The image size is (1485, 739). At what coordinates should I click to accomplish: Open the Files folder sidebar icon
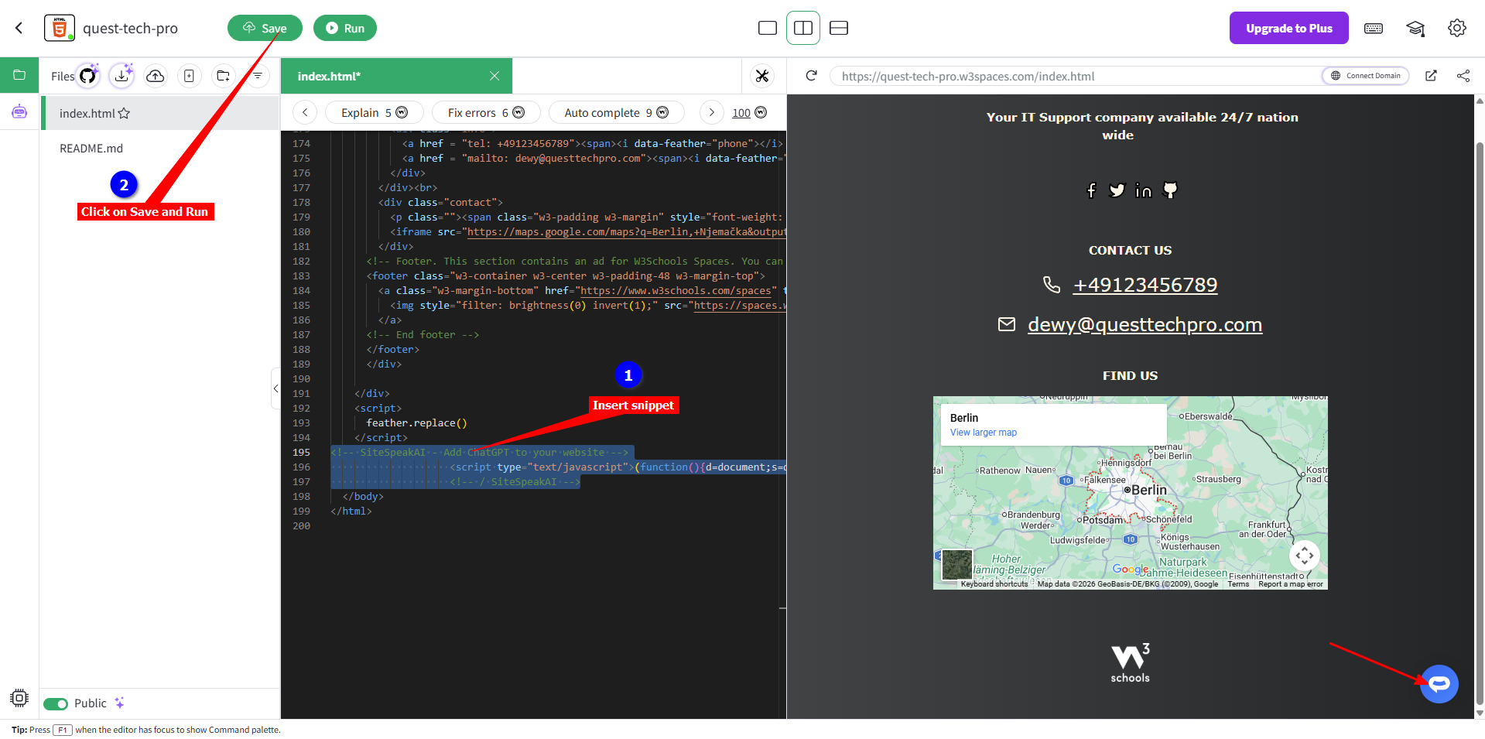[19, 75]
